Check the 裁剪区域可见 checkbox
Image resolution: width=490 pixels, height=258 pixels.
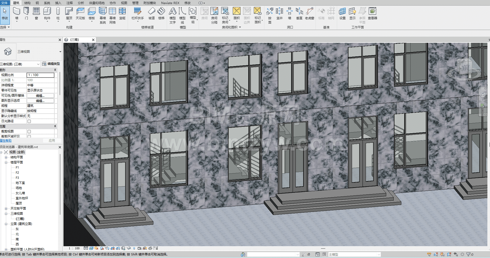[x=29, y=136]
